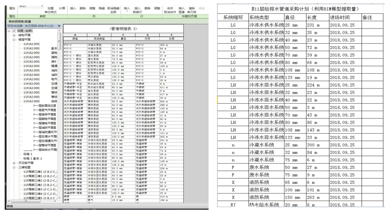Click the 材质 header in the 管道明细表 schedule

pyautogui.click(x=147, y=38)
